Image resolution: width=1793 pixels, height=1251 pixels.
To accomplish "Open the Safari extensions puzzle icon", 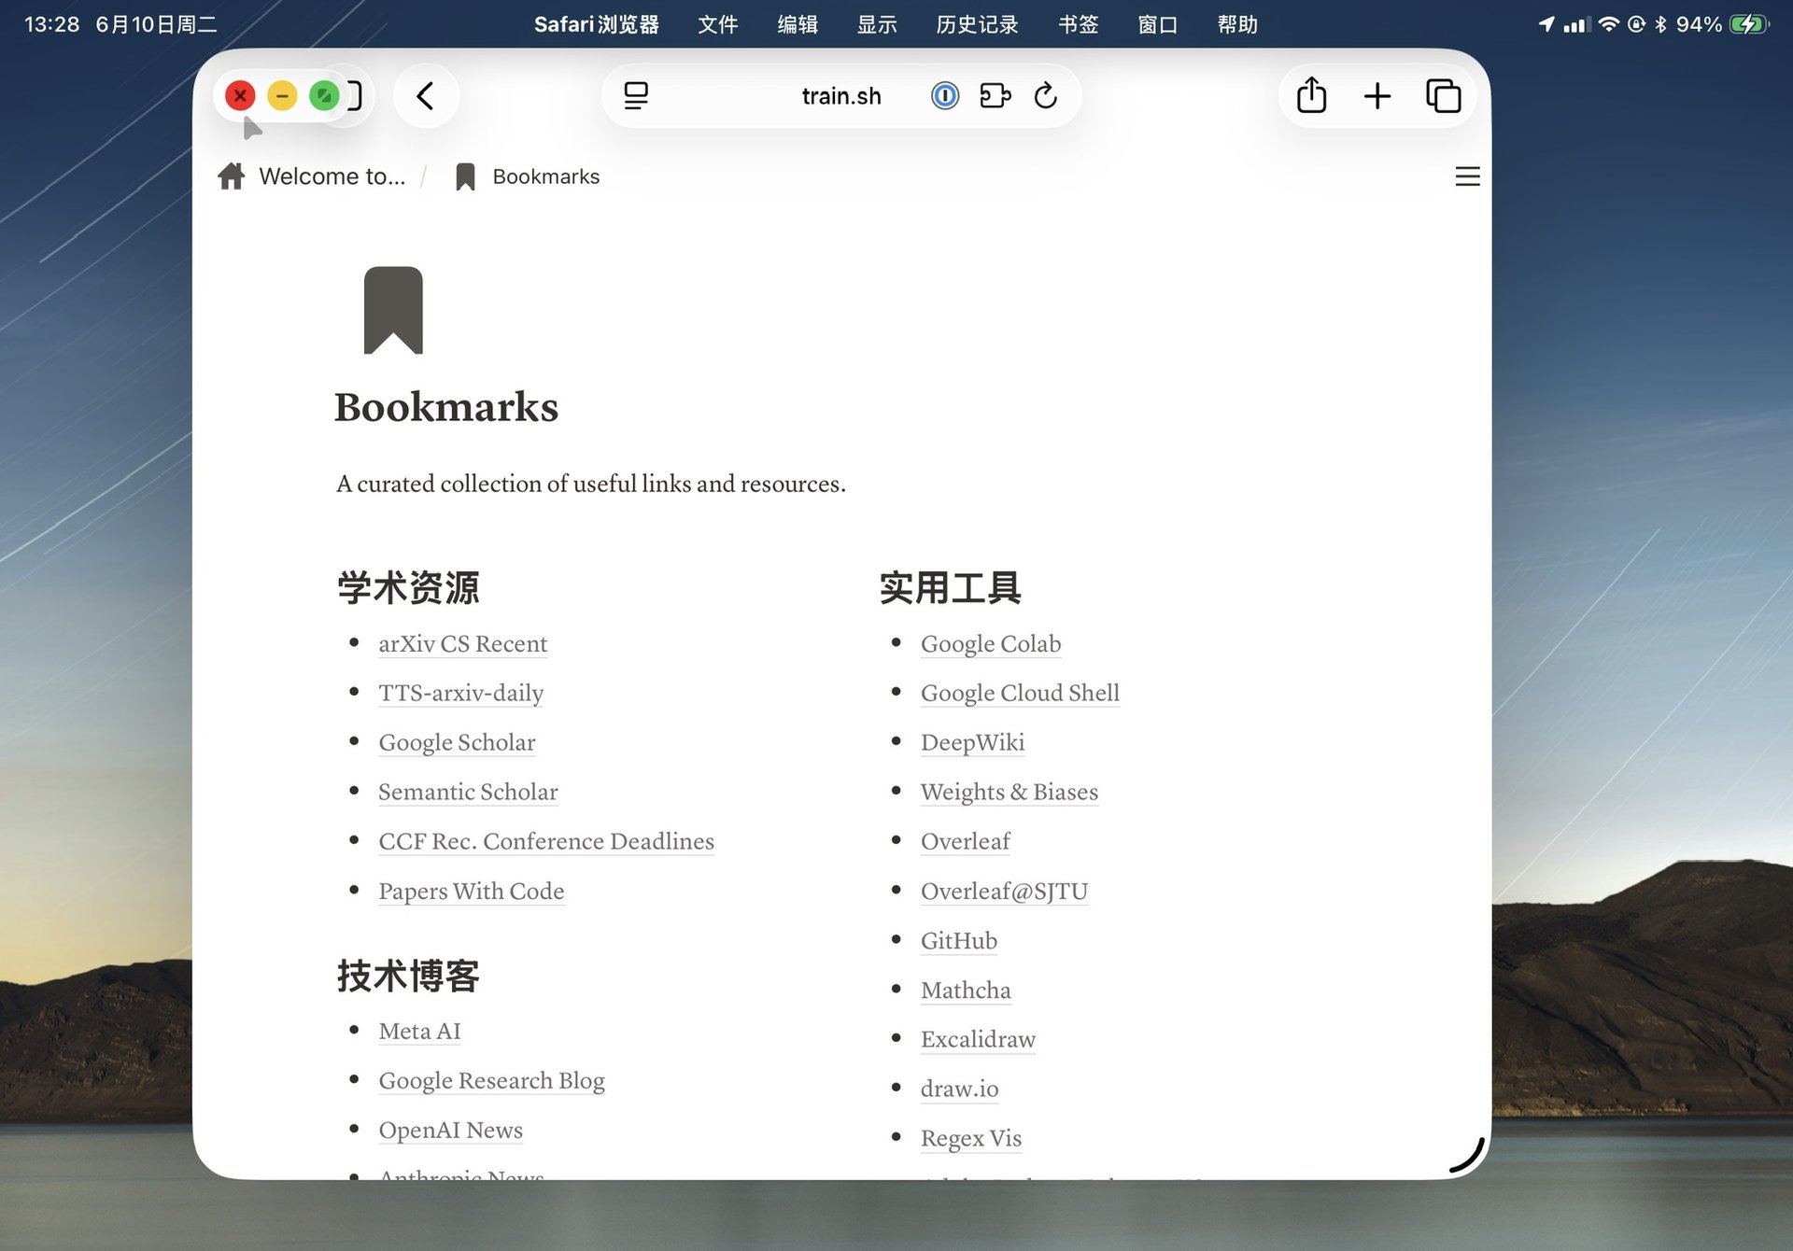I will pos(995,95).
